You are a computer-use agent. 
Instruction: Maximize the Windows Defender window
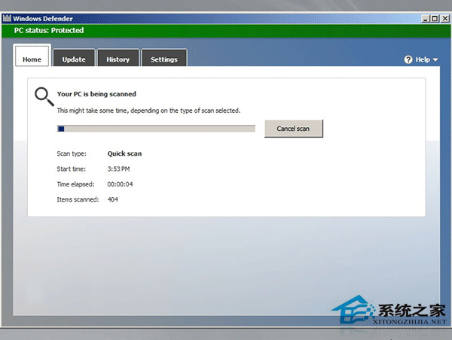click(435, 19)
